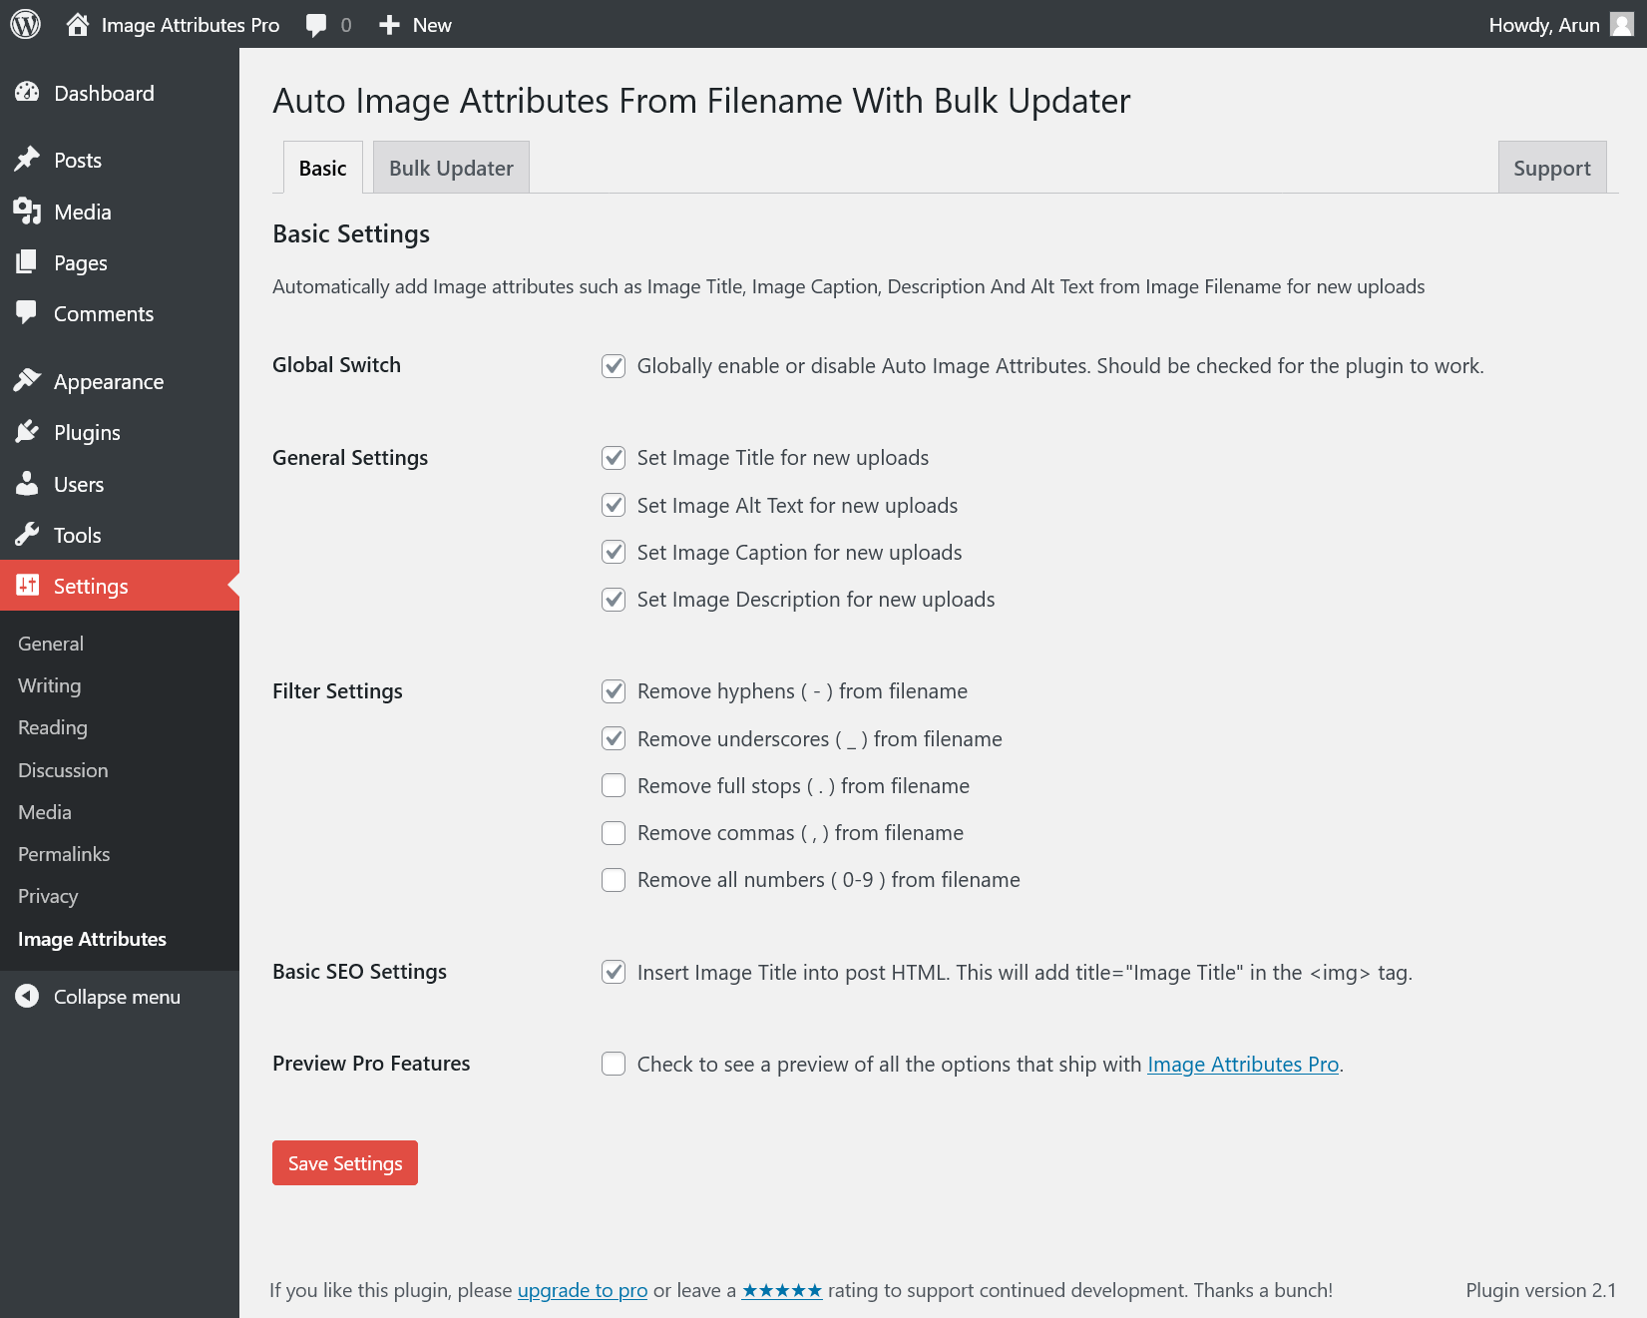The image size is (1647, 1318).
Task: Toggle Insert Image Title into post HTML
Action: click(614, 972)
